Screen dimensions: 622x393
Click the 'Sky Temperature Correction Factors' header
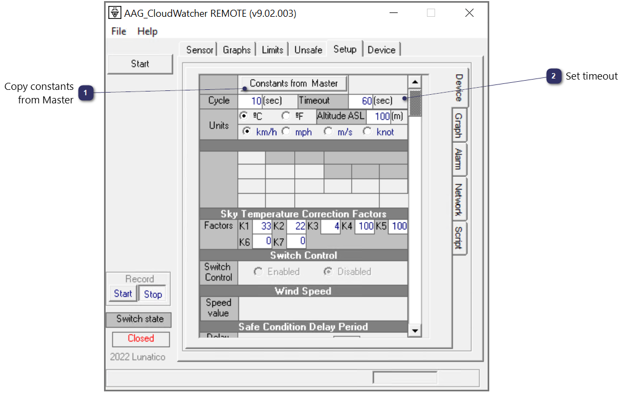point(303,214)
